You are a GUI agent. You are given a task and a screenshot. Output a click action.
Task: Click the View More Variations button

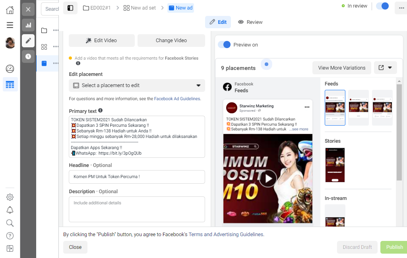coord(341,68)
